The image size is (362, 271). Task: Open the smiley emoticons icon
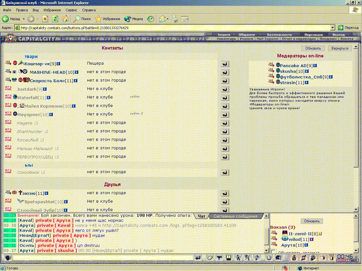[x=269, y=258]
